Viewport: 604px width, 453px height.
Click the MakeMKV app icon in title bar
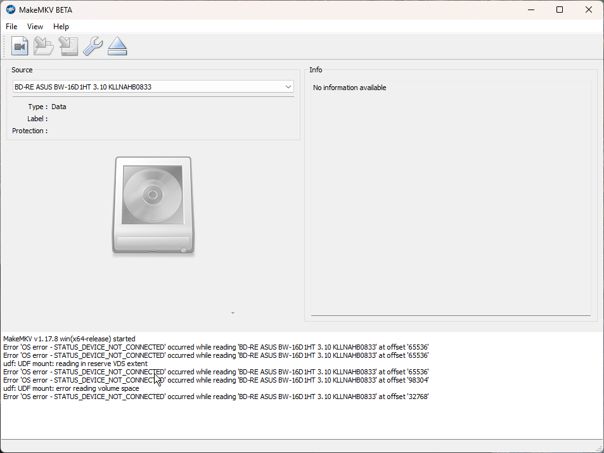tap(10, 10)
